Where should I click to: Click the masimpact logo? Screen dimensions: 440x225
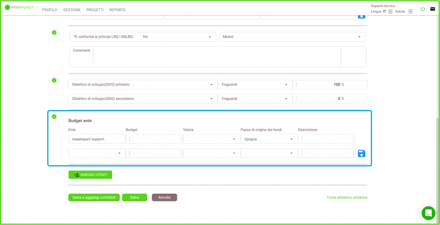(18, 7)
